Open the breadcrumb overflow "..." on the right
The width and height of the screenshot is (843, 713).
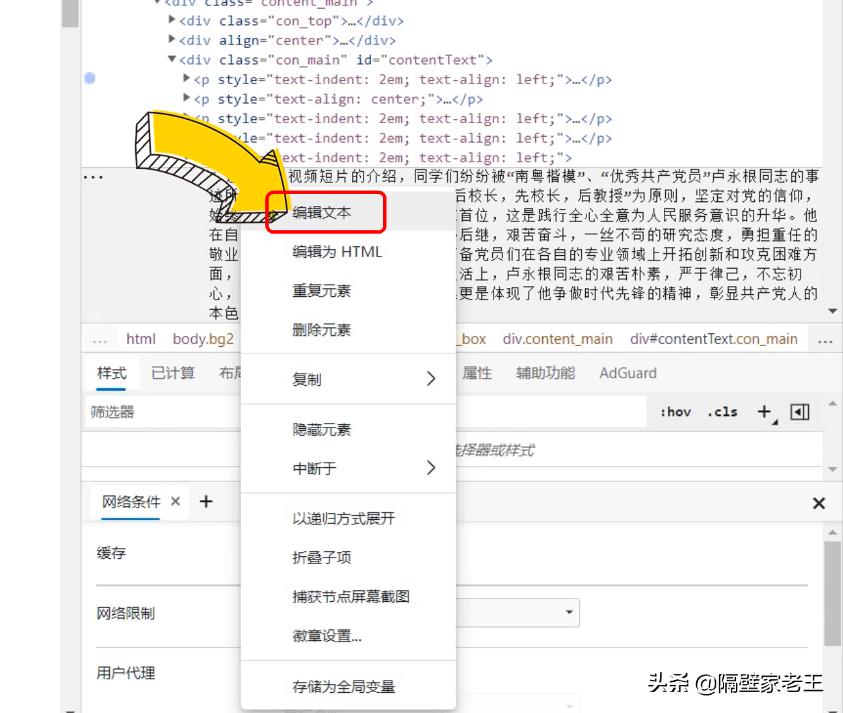(x=825, y=339)
